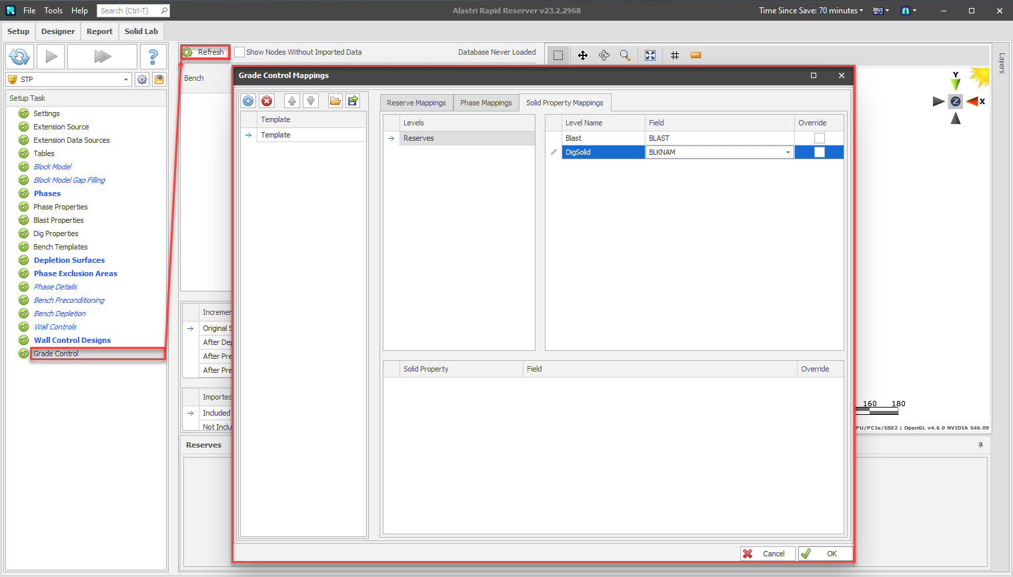Enable Override for the Blast level
This screenshot has width=1013, height=577.
tap(819, 138)
